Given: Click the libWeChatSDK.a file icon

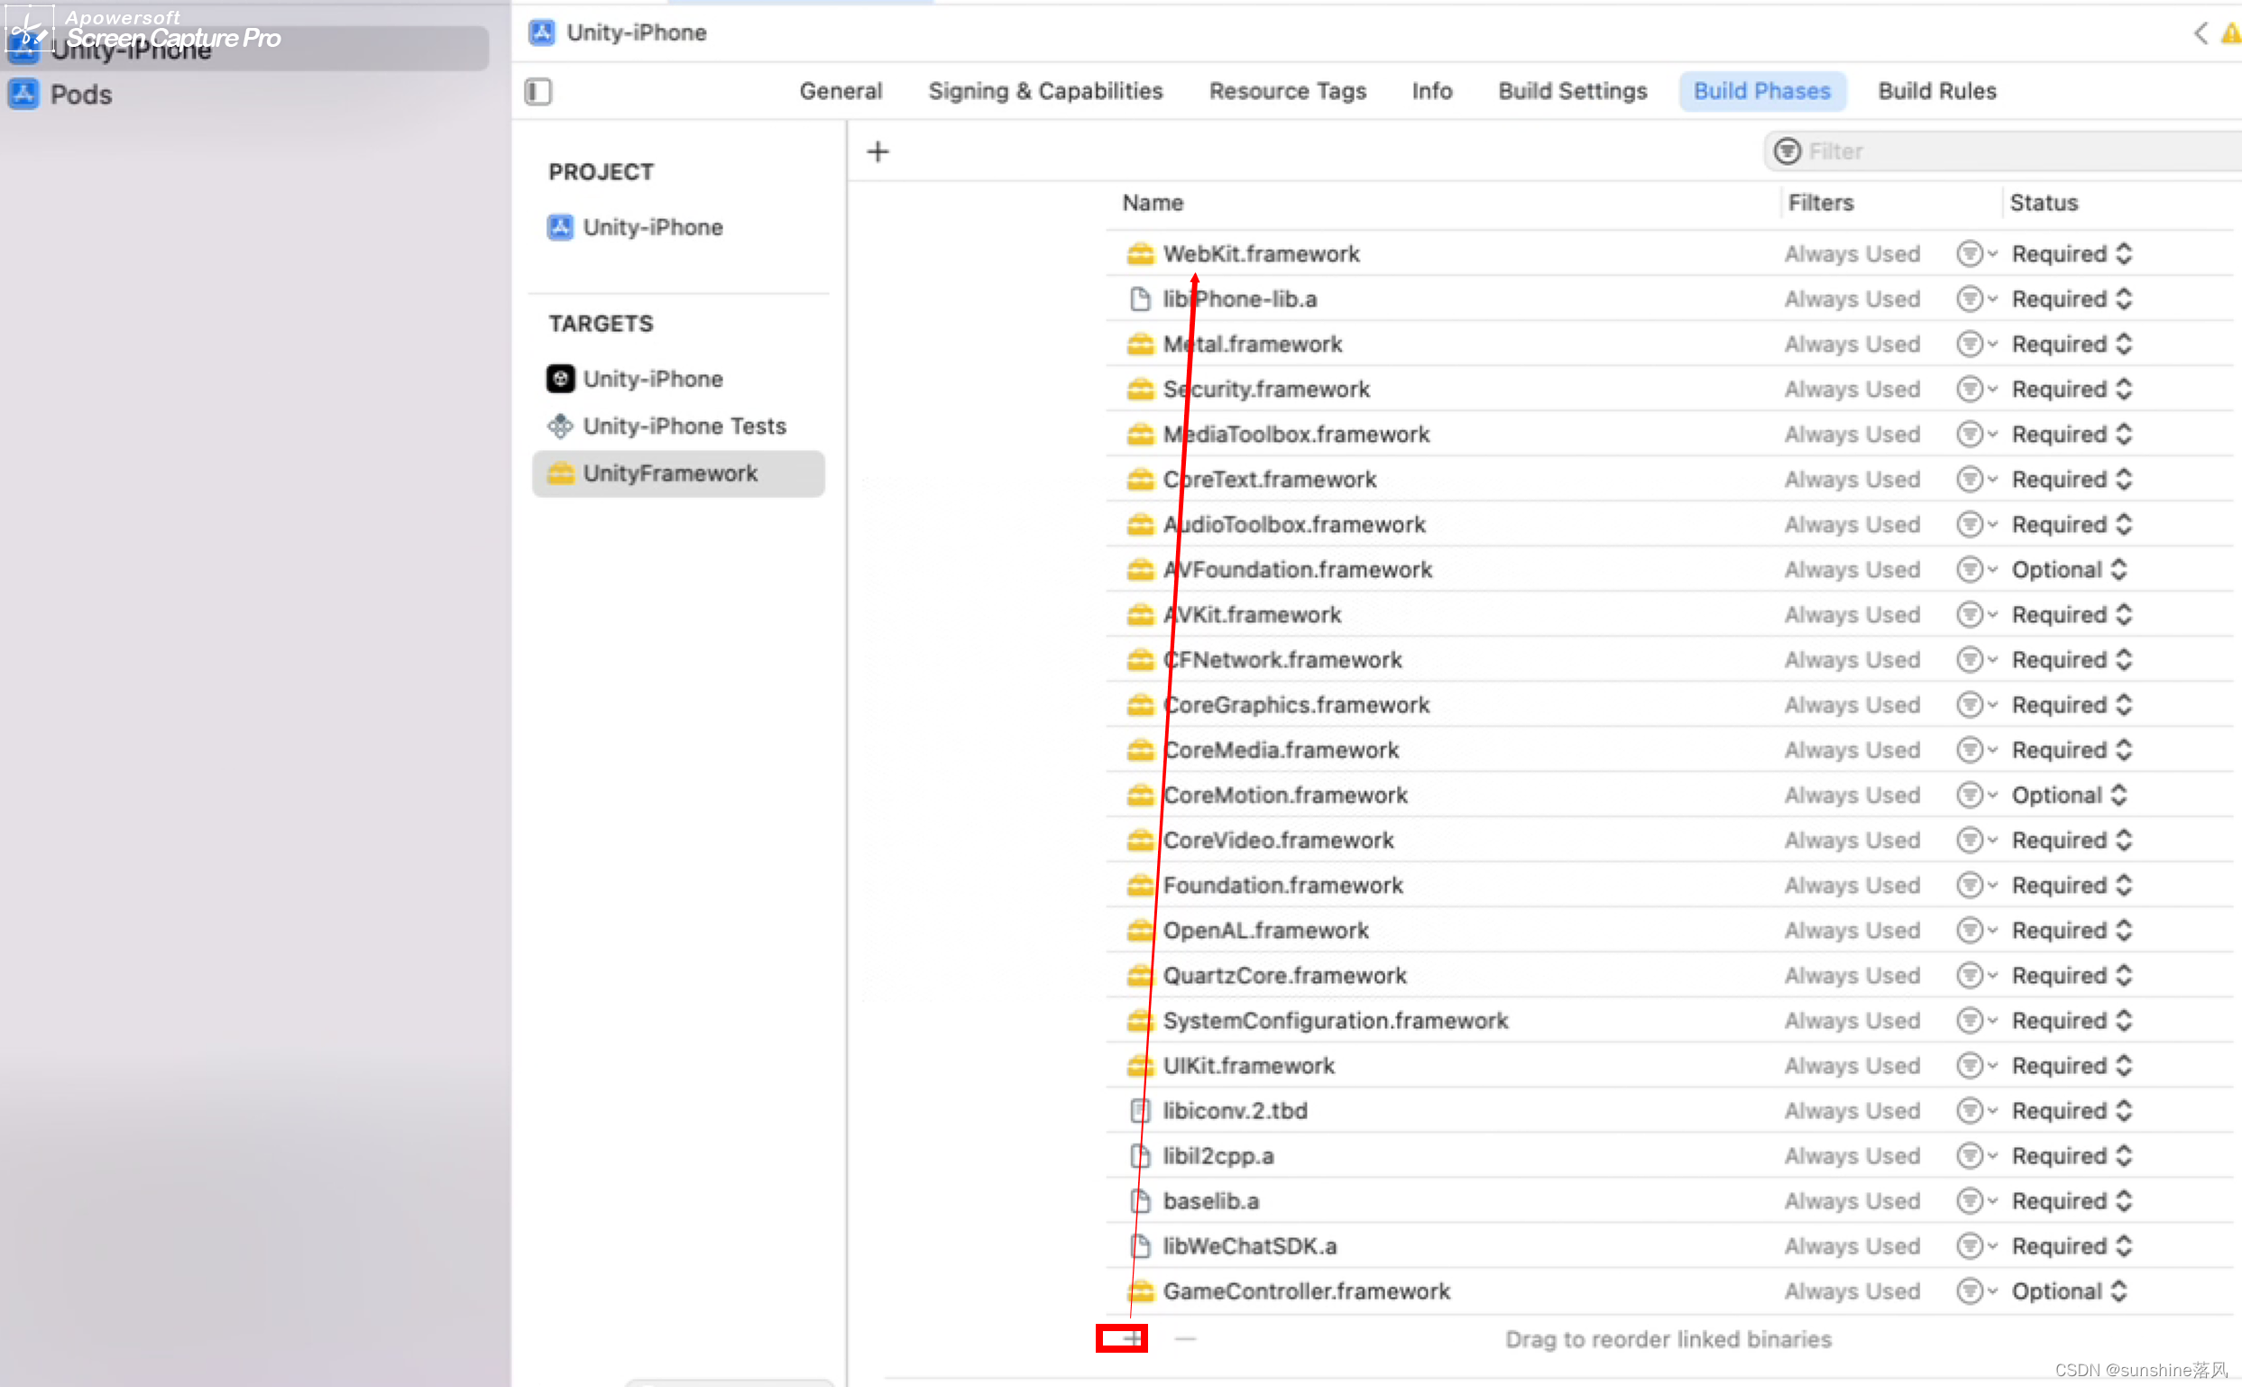Looking at the screenshot, I should (1140, 1245).
